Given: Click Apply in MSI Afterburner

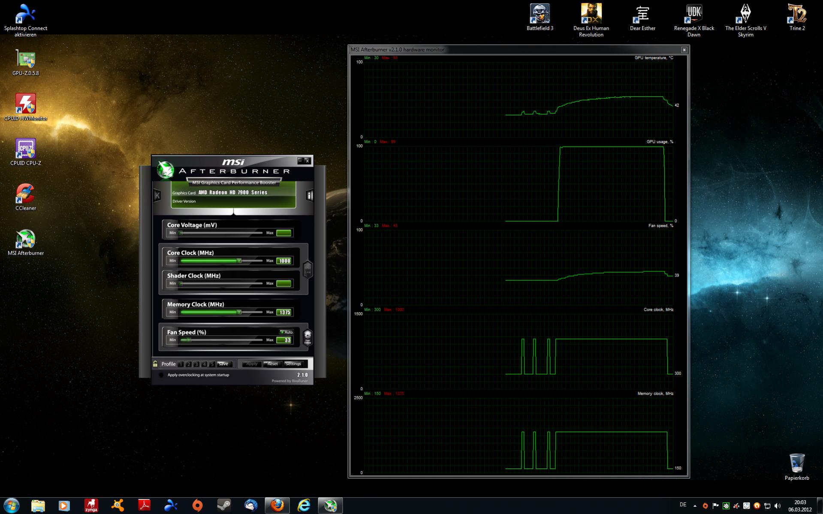Looking at the screenshot, I should pyautogui.click(x=252, y=364).
